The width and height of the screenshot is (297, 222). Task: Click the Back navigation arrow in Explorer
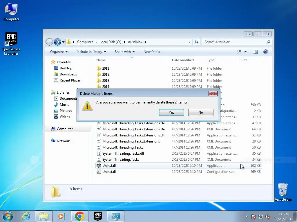pyautogui.click(x=49, y=42)
